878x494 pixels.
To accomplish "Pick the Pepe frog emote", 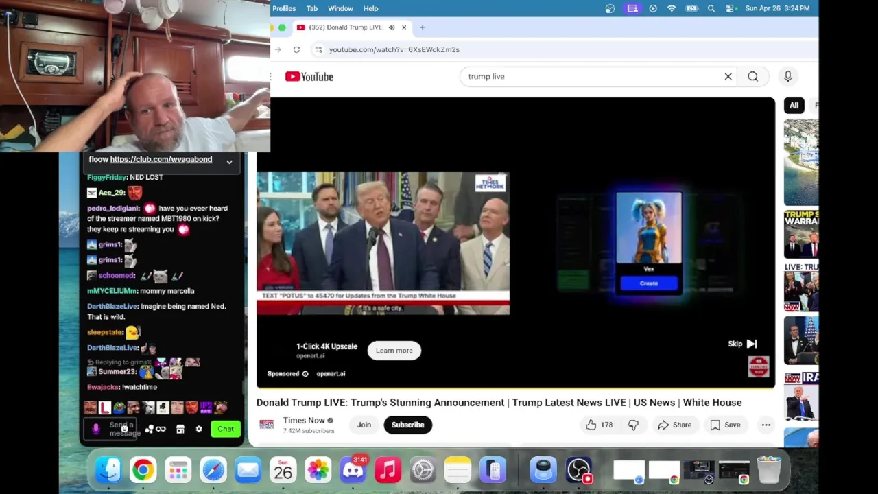I will (119, 408).
